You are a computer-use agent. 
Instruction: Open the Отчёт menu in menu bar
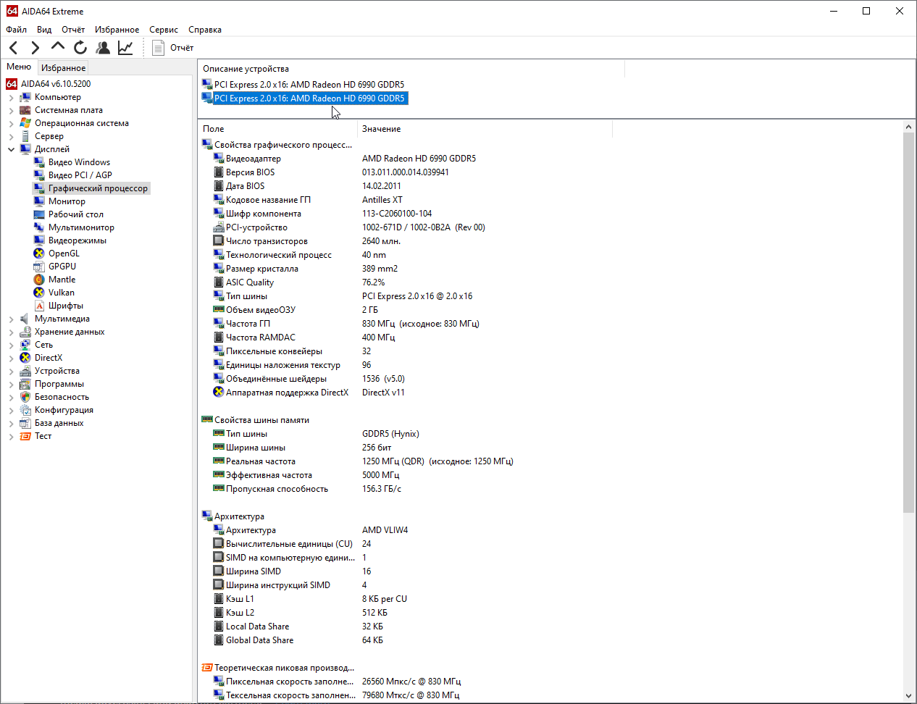73,30
